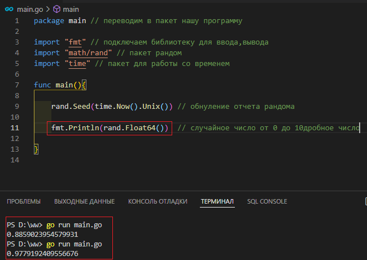Expand the breadcrumb chevron after main.go
This screenshot has width=367, height=260.
pos(48,10)
